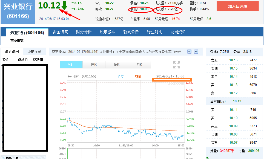Click the 委差 2,818 value
The width and height of the screenshot is (264, 159).
247,52
